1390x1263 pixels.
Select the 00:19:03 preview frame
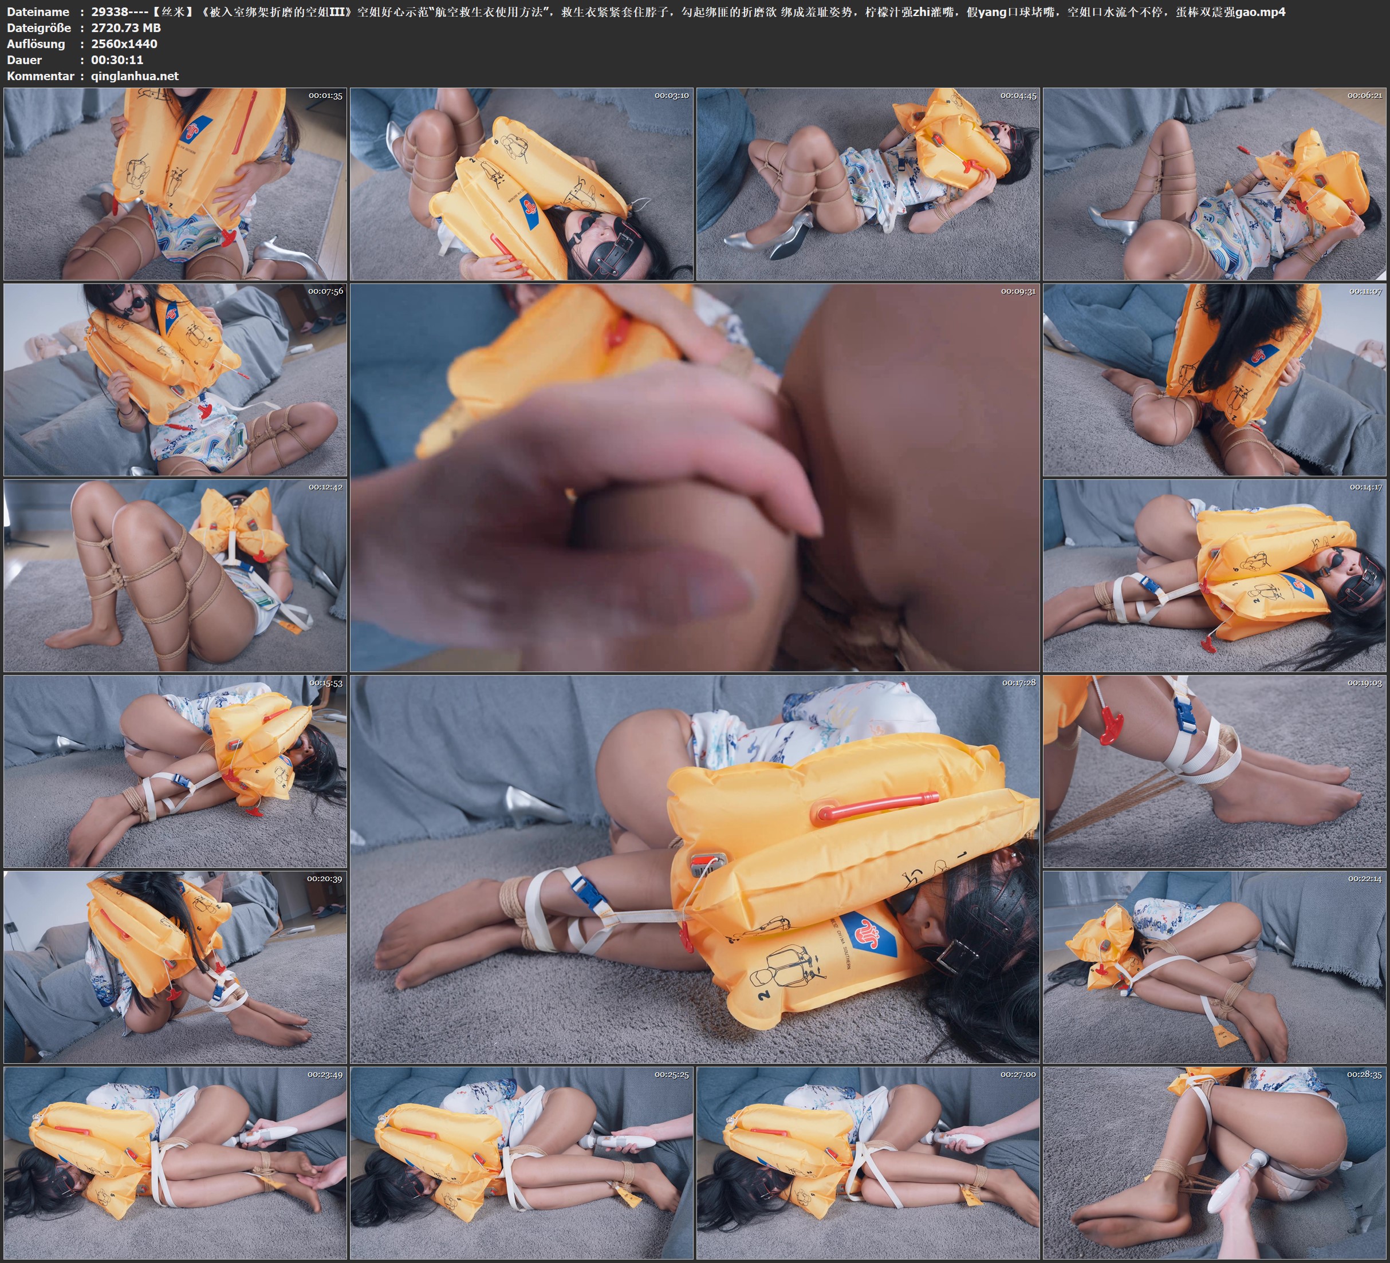1214,771
